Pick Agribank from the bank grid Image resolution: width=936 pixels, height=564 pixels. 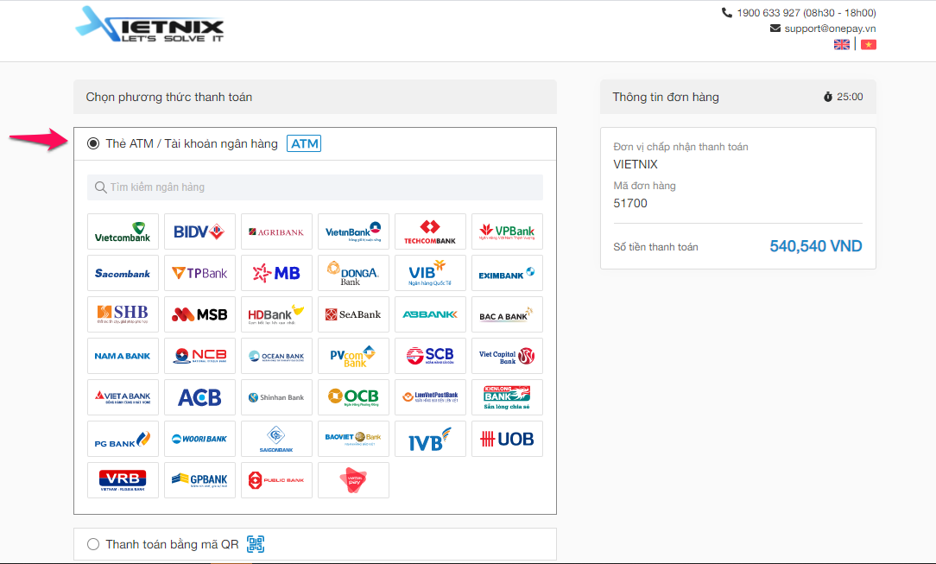(277, 231)
